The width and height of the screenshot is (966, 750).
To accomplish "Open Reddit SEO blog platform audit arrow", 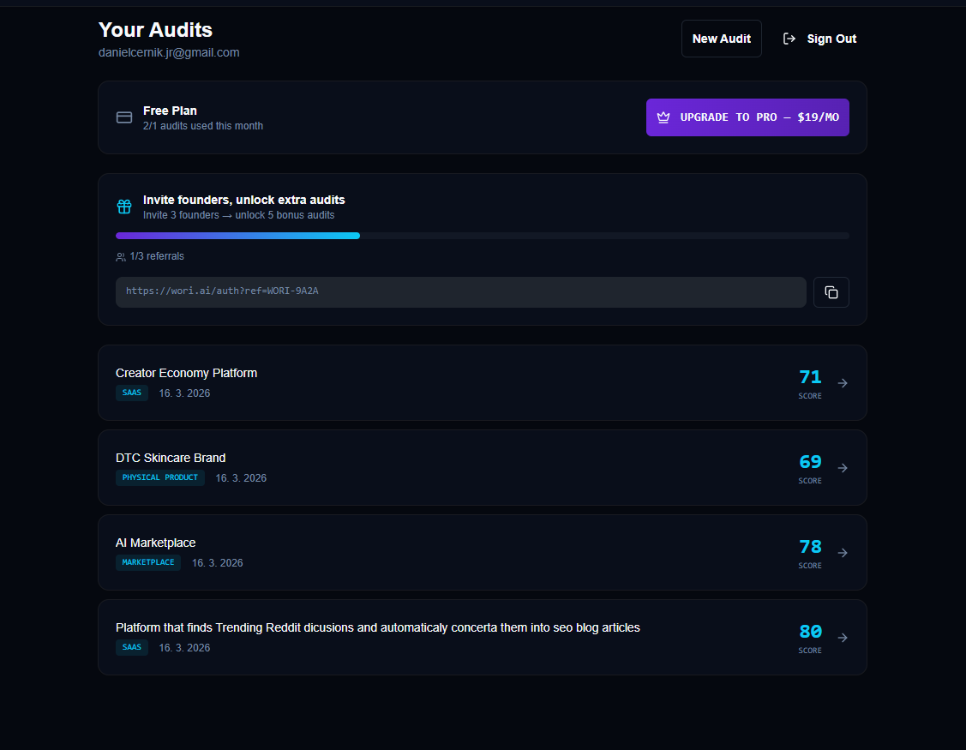I will pos(843,638).
